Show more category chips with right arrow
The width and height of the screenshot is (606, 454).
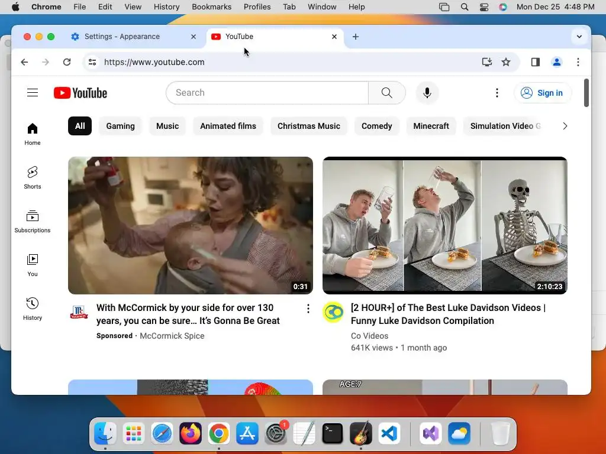point(565,126)
